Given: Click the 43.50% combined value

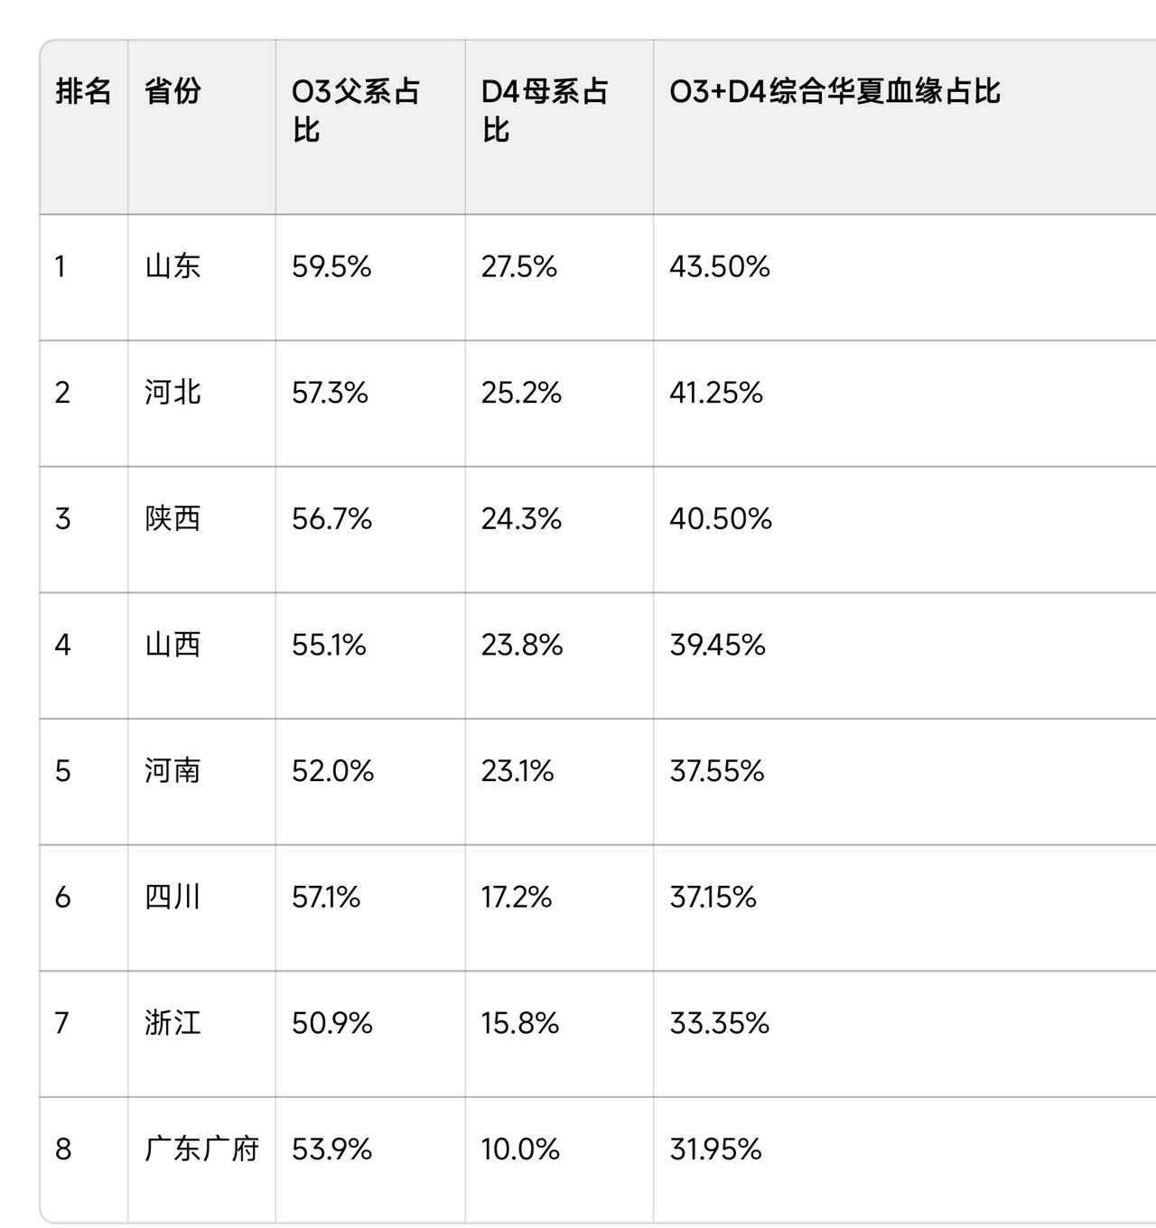Looking at the screenshot, I should click(720, 266).
